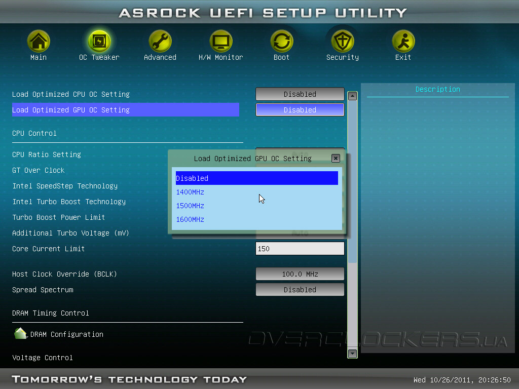The width and height of the screenshot is (519, 389).
Task: Select Load Optimized CPU OC Setting label
Action: pyautogui.click(x=71, y=94)
